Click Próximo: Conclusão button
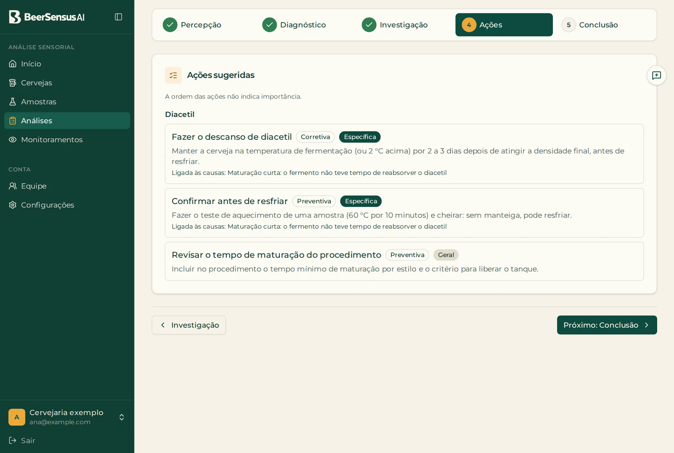Image resolution: width=674 pixels, height=453 pixels. click(607, 325)
